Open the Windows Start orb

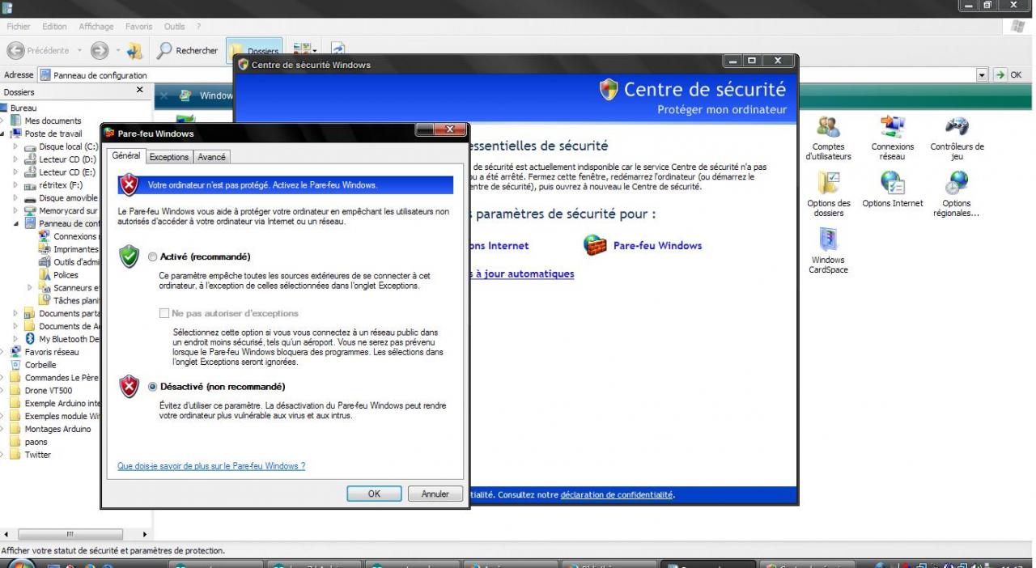pos(22,564)
